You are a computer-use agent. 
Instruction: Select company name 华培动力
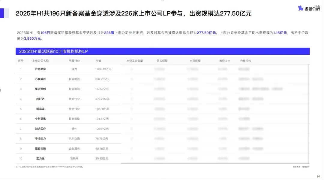click(x=40, y=139)
